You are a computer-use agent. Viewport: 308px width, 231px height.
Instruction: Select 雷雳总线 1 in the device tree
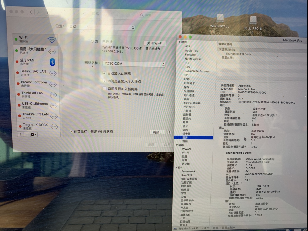click(228, 58)
